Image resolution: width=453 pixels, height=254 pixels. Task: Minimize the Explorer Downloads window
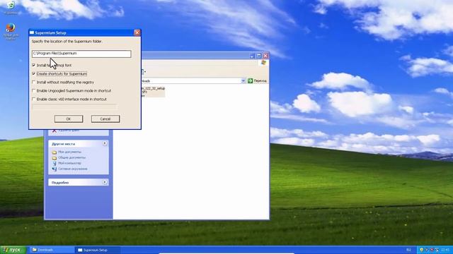[252, 56]
